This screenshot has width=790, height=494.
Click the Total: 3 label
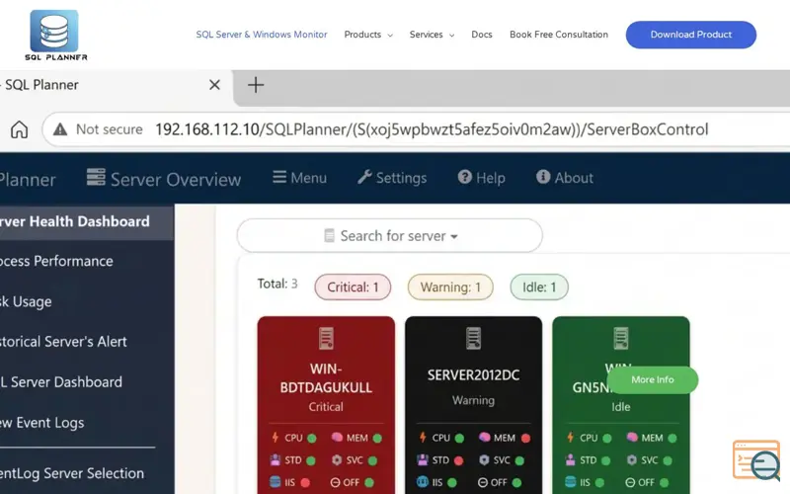tap(277, 284)
